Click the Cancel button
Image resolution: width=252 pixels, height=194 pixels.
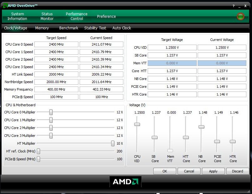189,171
